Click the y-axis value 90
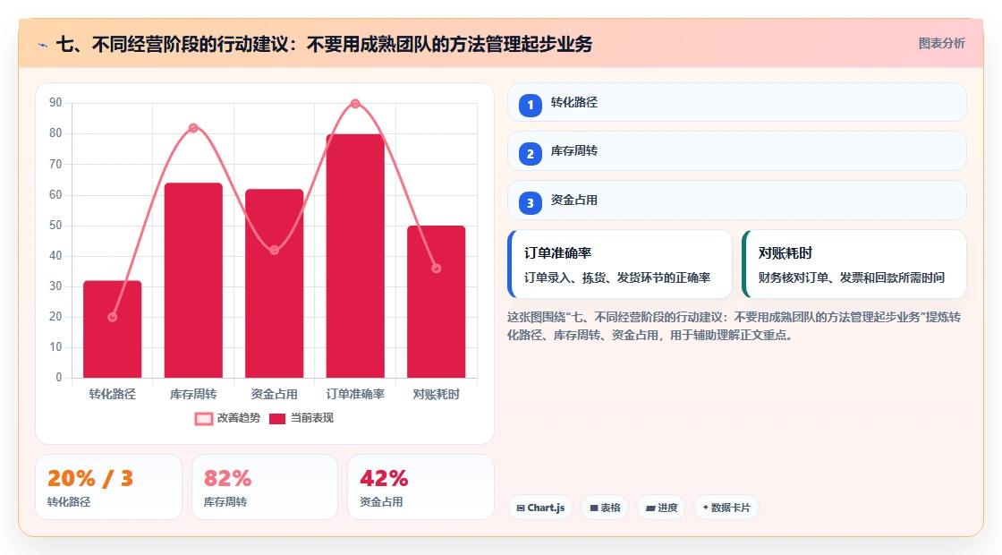This screenshot has width=1002, height=555. point(55,103)
